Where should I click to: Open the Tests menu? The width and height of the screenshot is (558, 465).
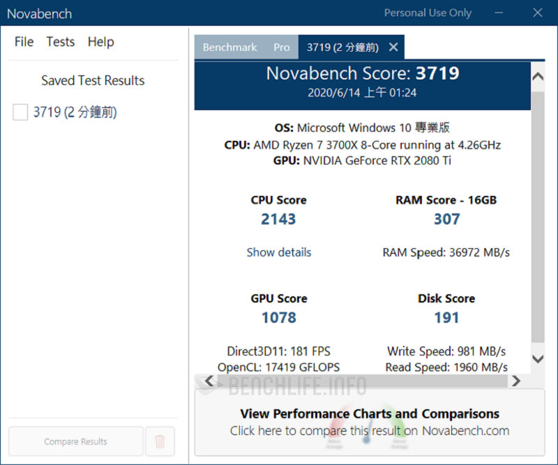point(60,42)
